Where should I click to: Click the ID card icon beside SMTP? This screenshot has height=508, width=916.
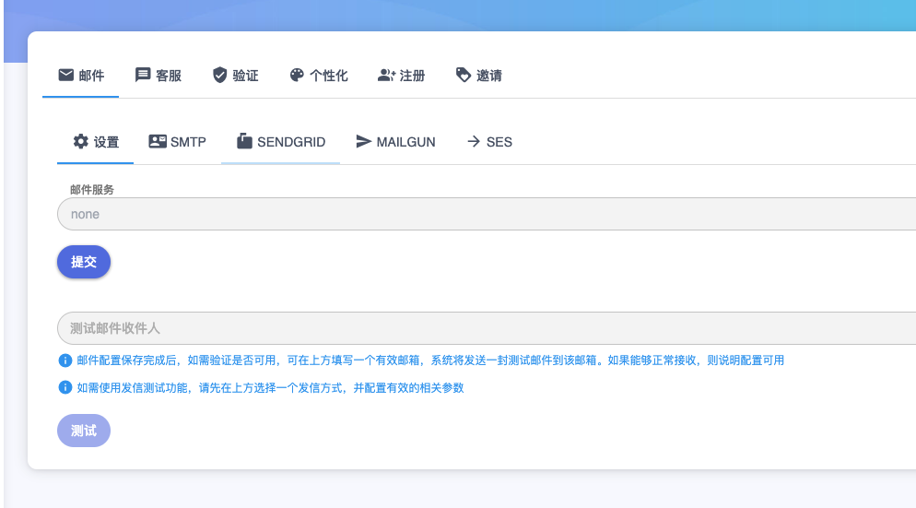point(158,141)
